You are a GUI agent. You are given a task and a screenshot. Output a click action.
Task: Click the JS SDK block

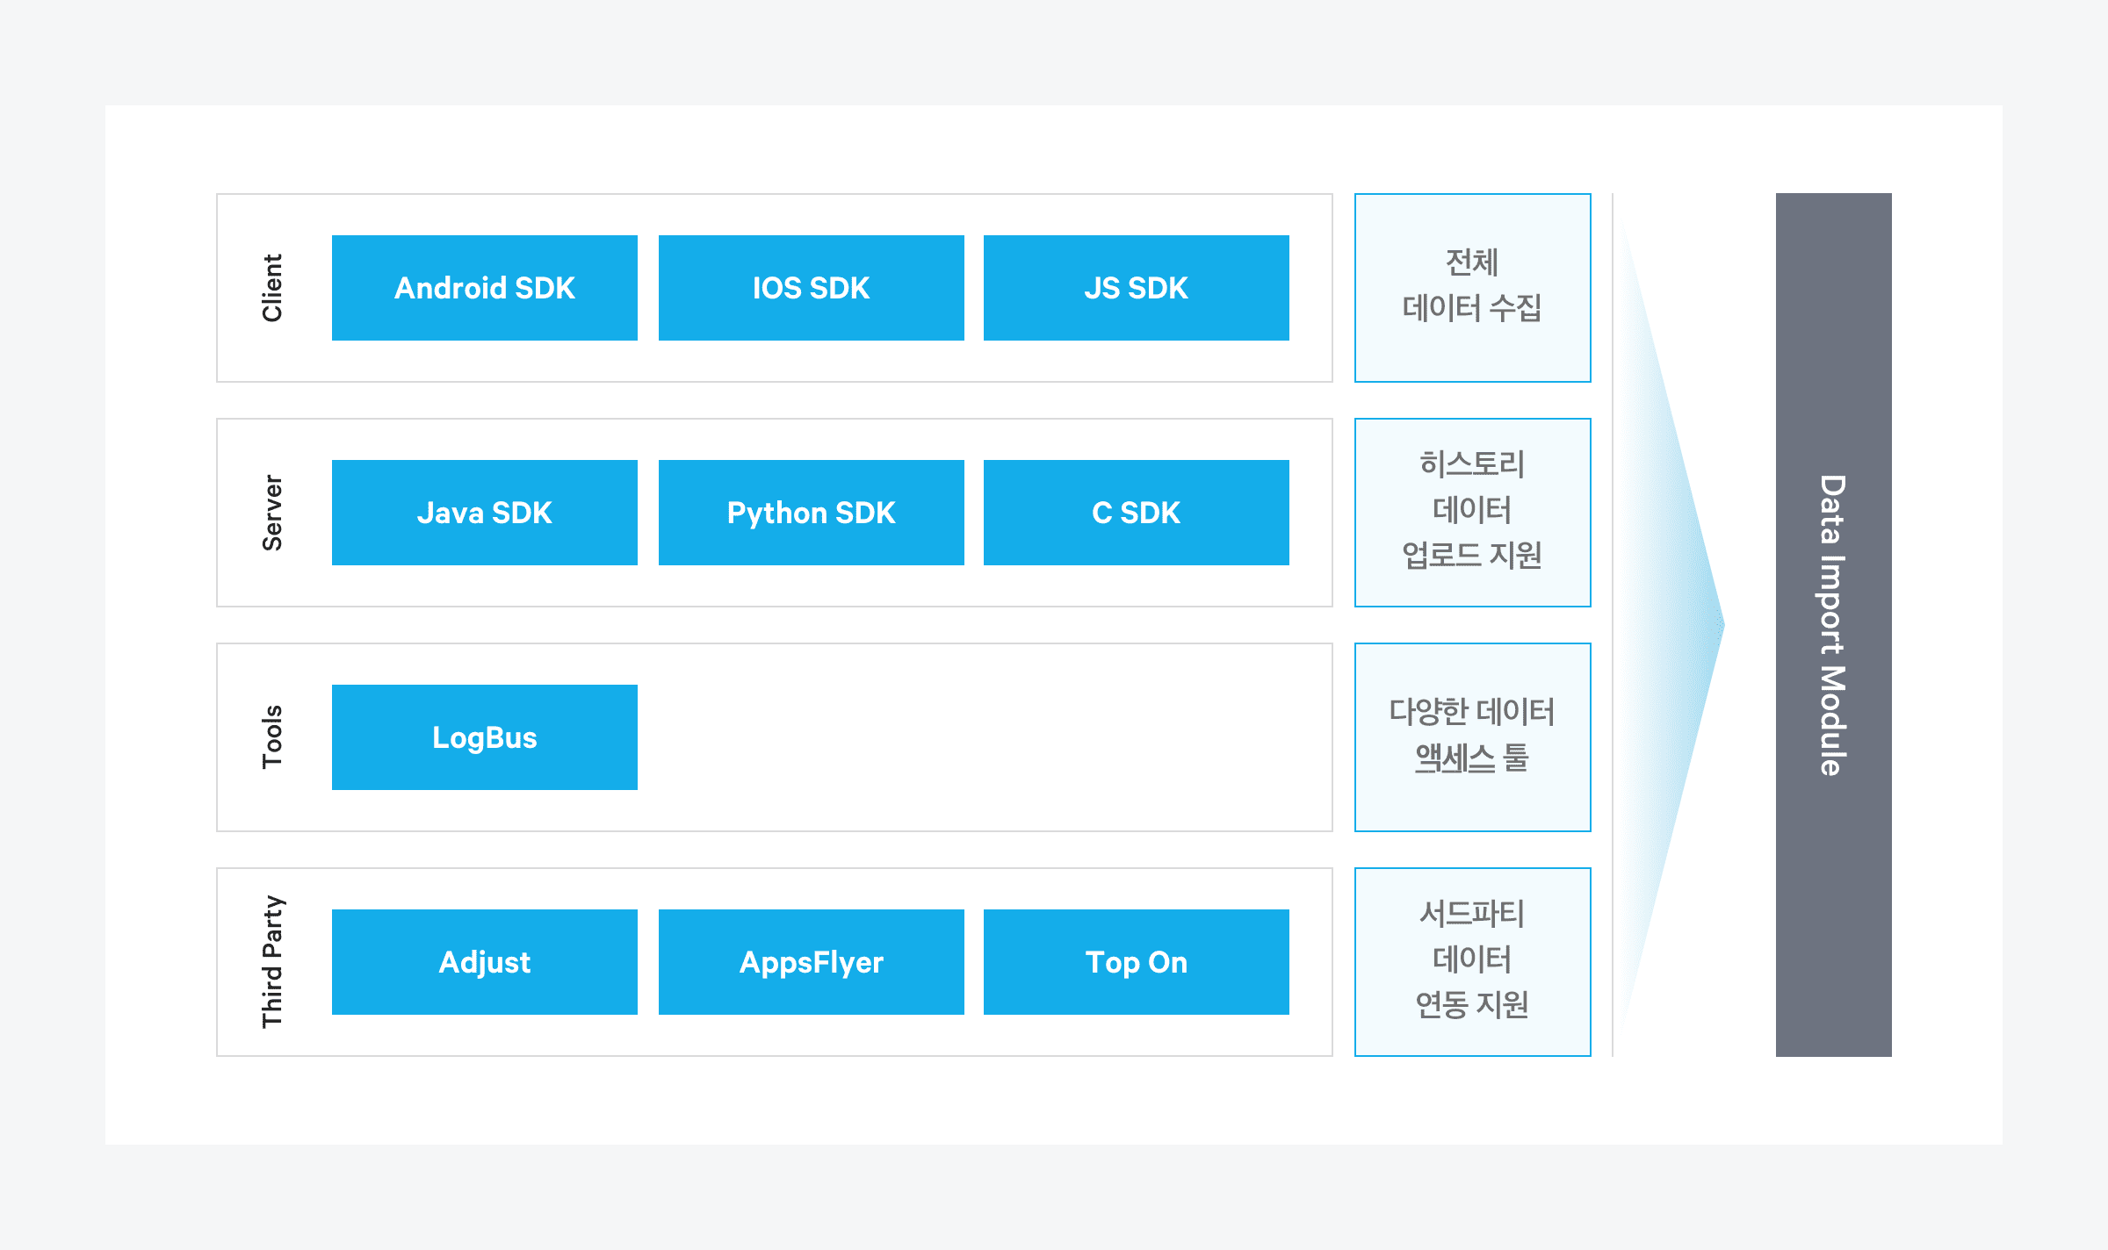[1136, 288]
